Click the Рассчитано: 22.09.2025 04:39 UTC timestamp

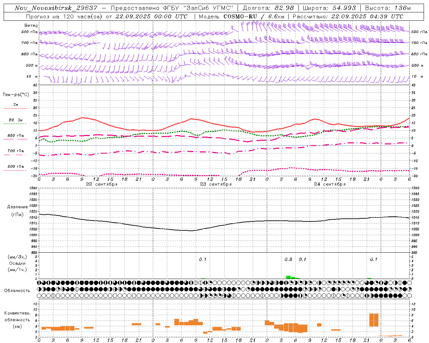348,16
